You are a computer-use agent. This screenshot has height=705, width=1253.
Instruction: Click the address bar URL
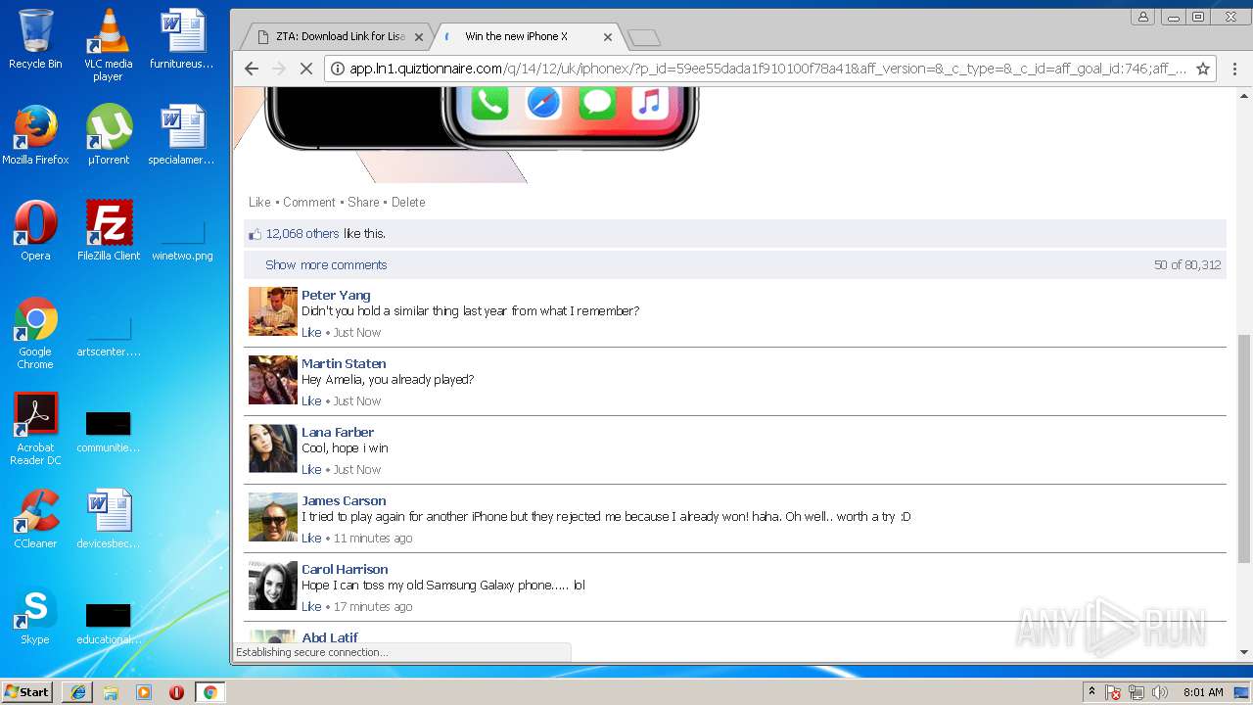click(x=768, y=69)
